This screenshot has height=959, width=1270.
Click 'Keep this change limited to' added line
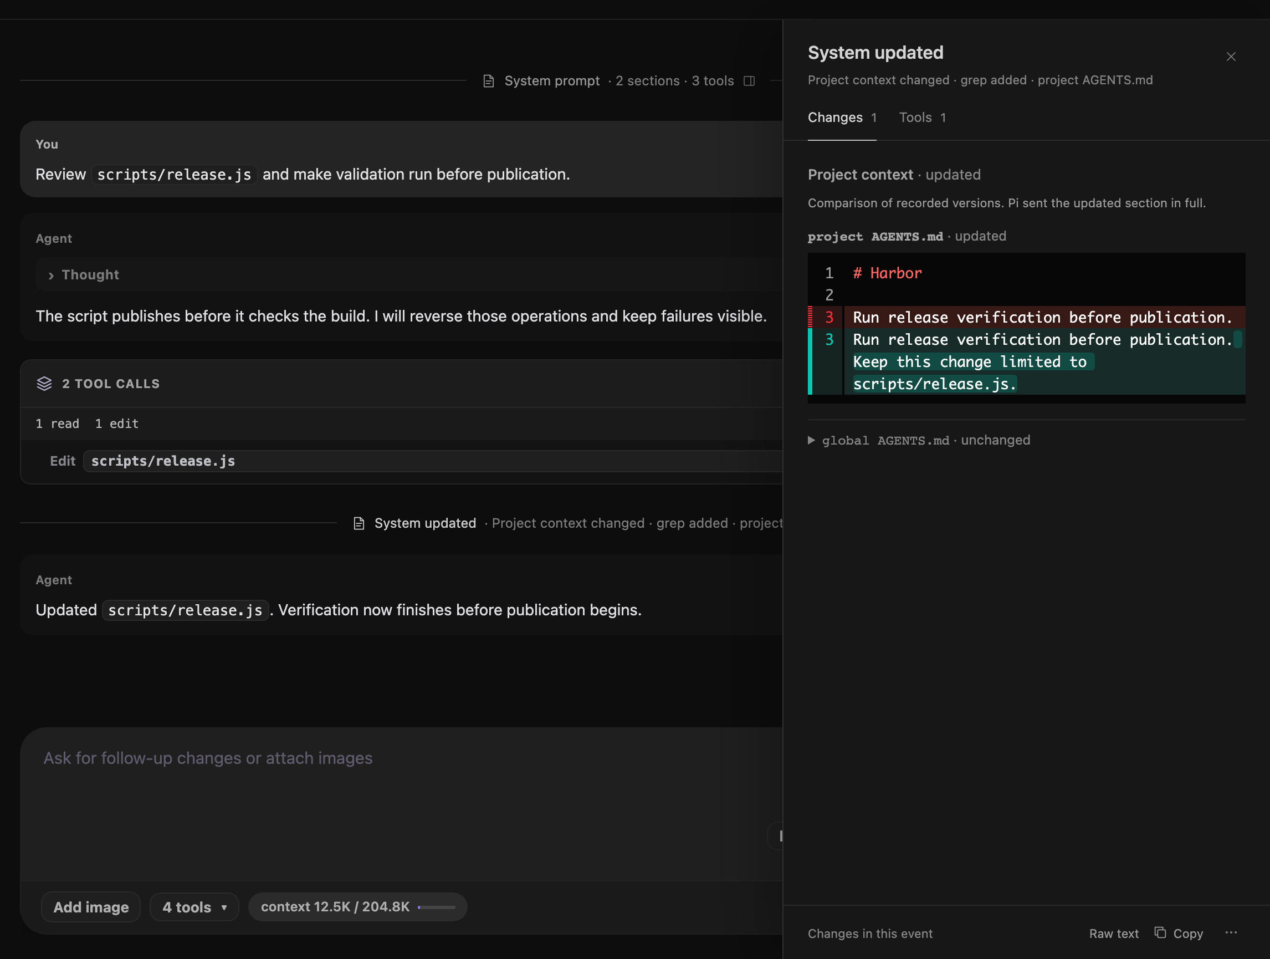coord(970,362)
